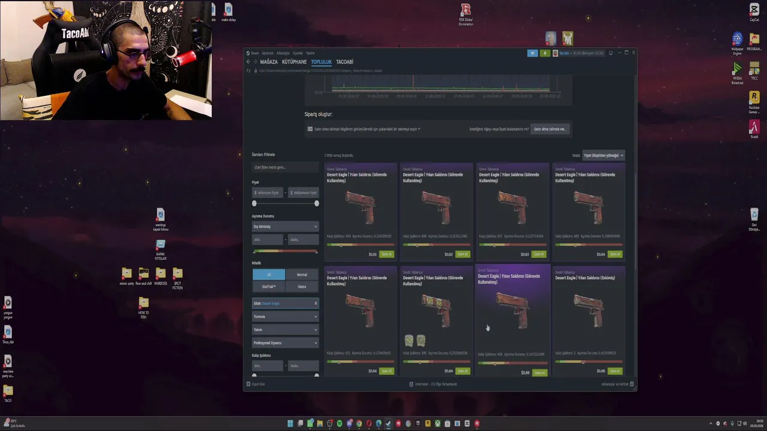This screenshot has width=767, height=431.
Task: Buy the $0.66 Görevde Kullanılmış Desert Eagle
Action: [540, 373]
